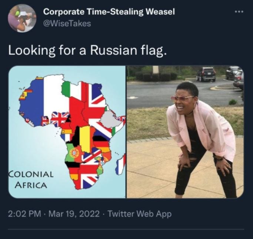The width and height of the screenshot is (253, 239).
Task: Click the dark SUV parked in the background
Action: coord(206,74)
